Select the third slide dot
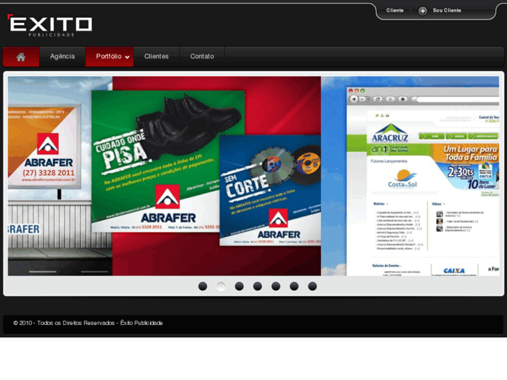507x380 pixels. [x=239, y=286]
